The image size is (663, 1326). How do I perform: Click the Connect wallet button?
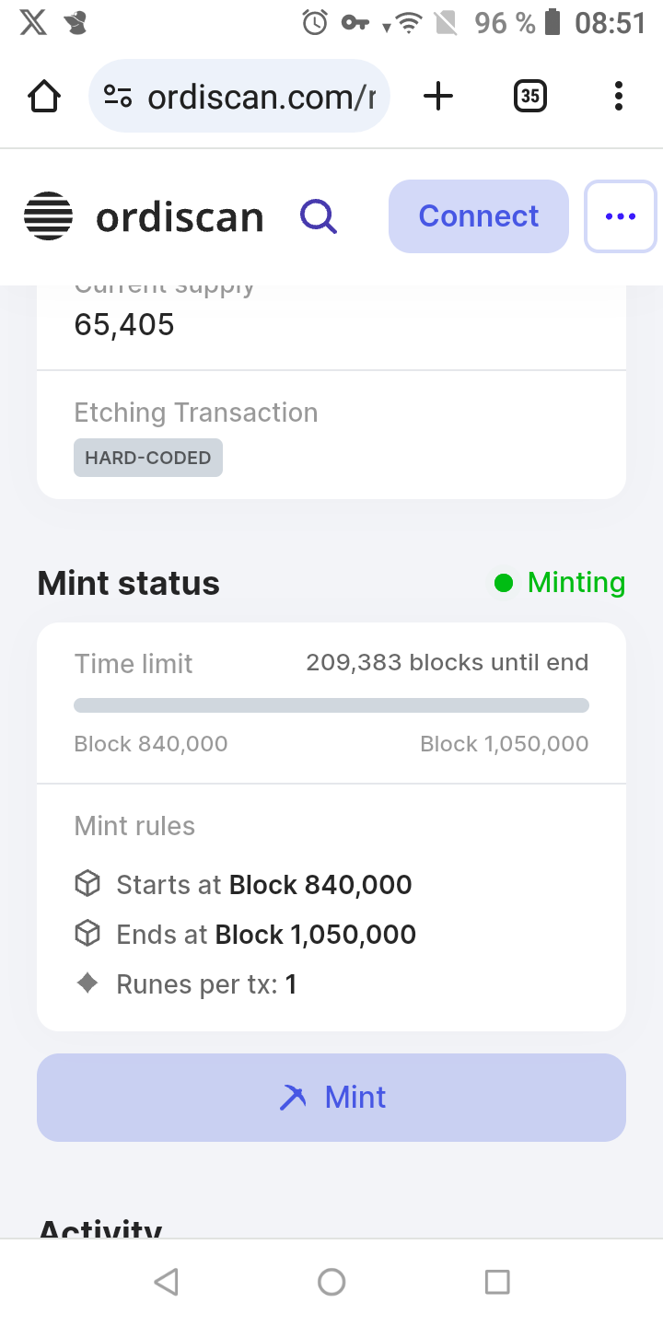[x=479, y=216]
